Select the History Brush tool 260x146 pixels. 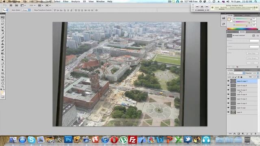[x=3, y=47]
